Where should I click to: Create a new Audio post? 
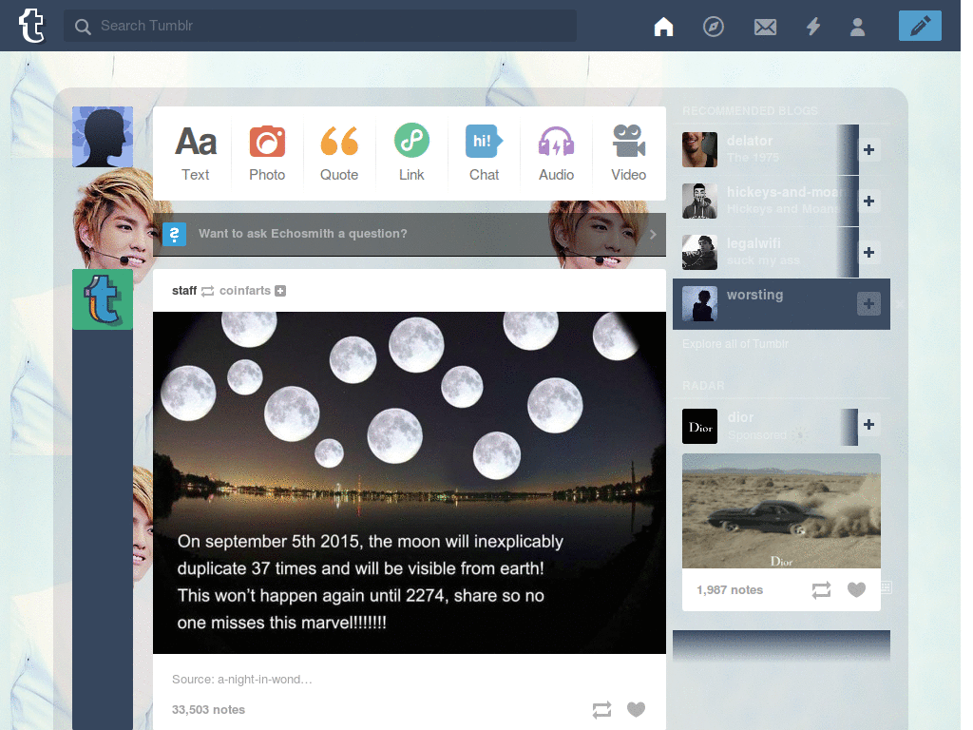tap(556, 153)
